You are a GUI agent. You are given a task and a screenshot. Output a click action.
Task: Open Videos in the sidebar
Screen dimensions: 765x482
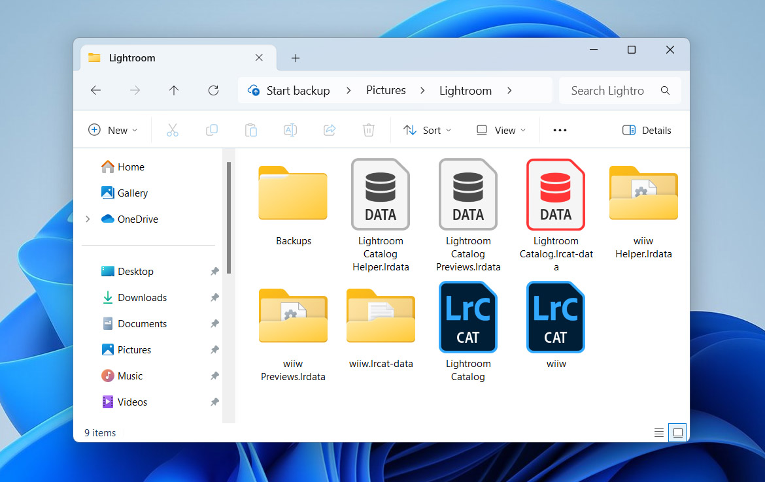coord(124,402)
